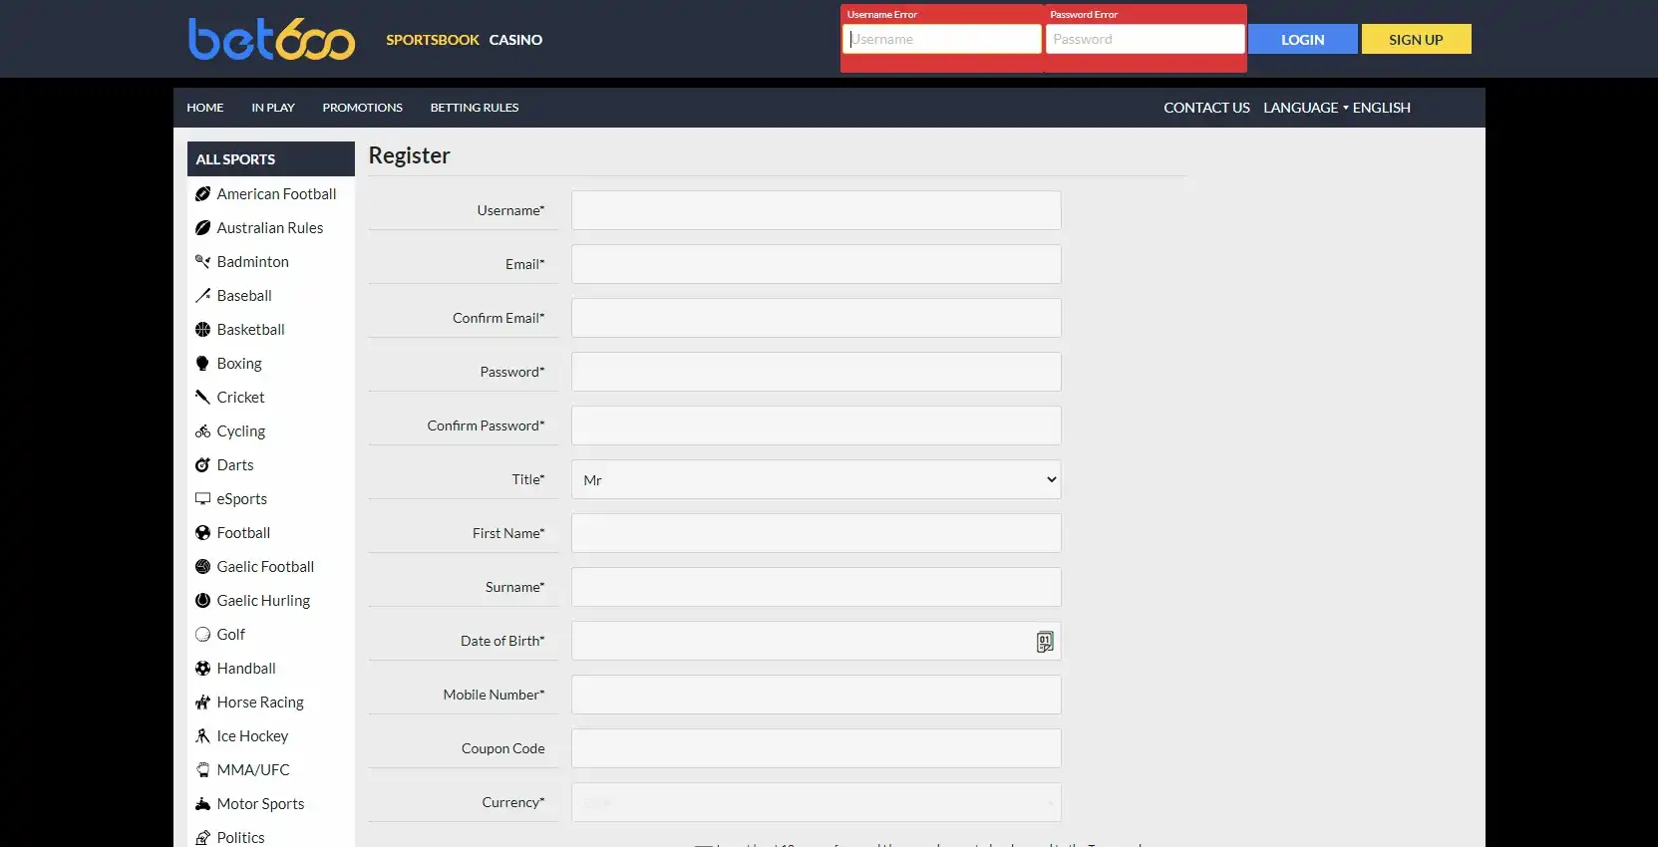Click the eSports monitor icon

pyautogui.click(x=202, y=499)
